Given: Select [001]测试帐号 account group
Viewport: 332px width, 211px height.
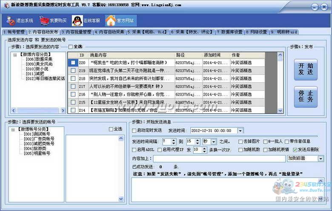Looking at the screenshot, I should point(37,134).
